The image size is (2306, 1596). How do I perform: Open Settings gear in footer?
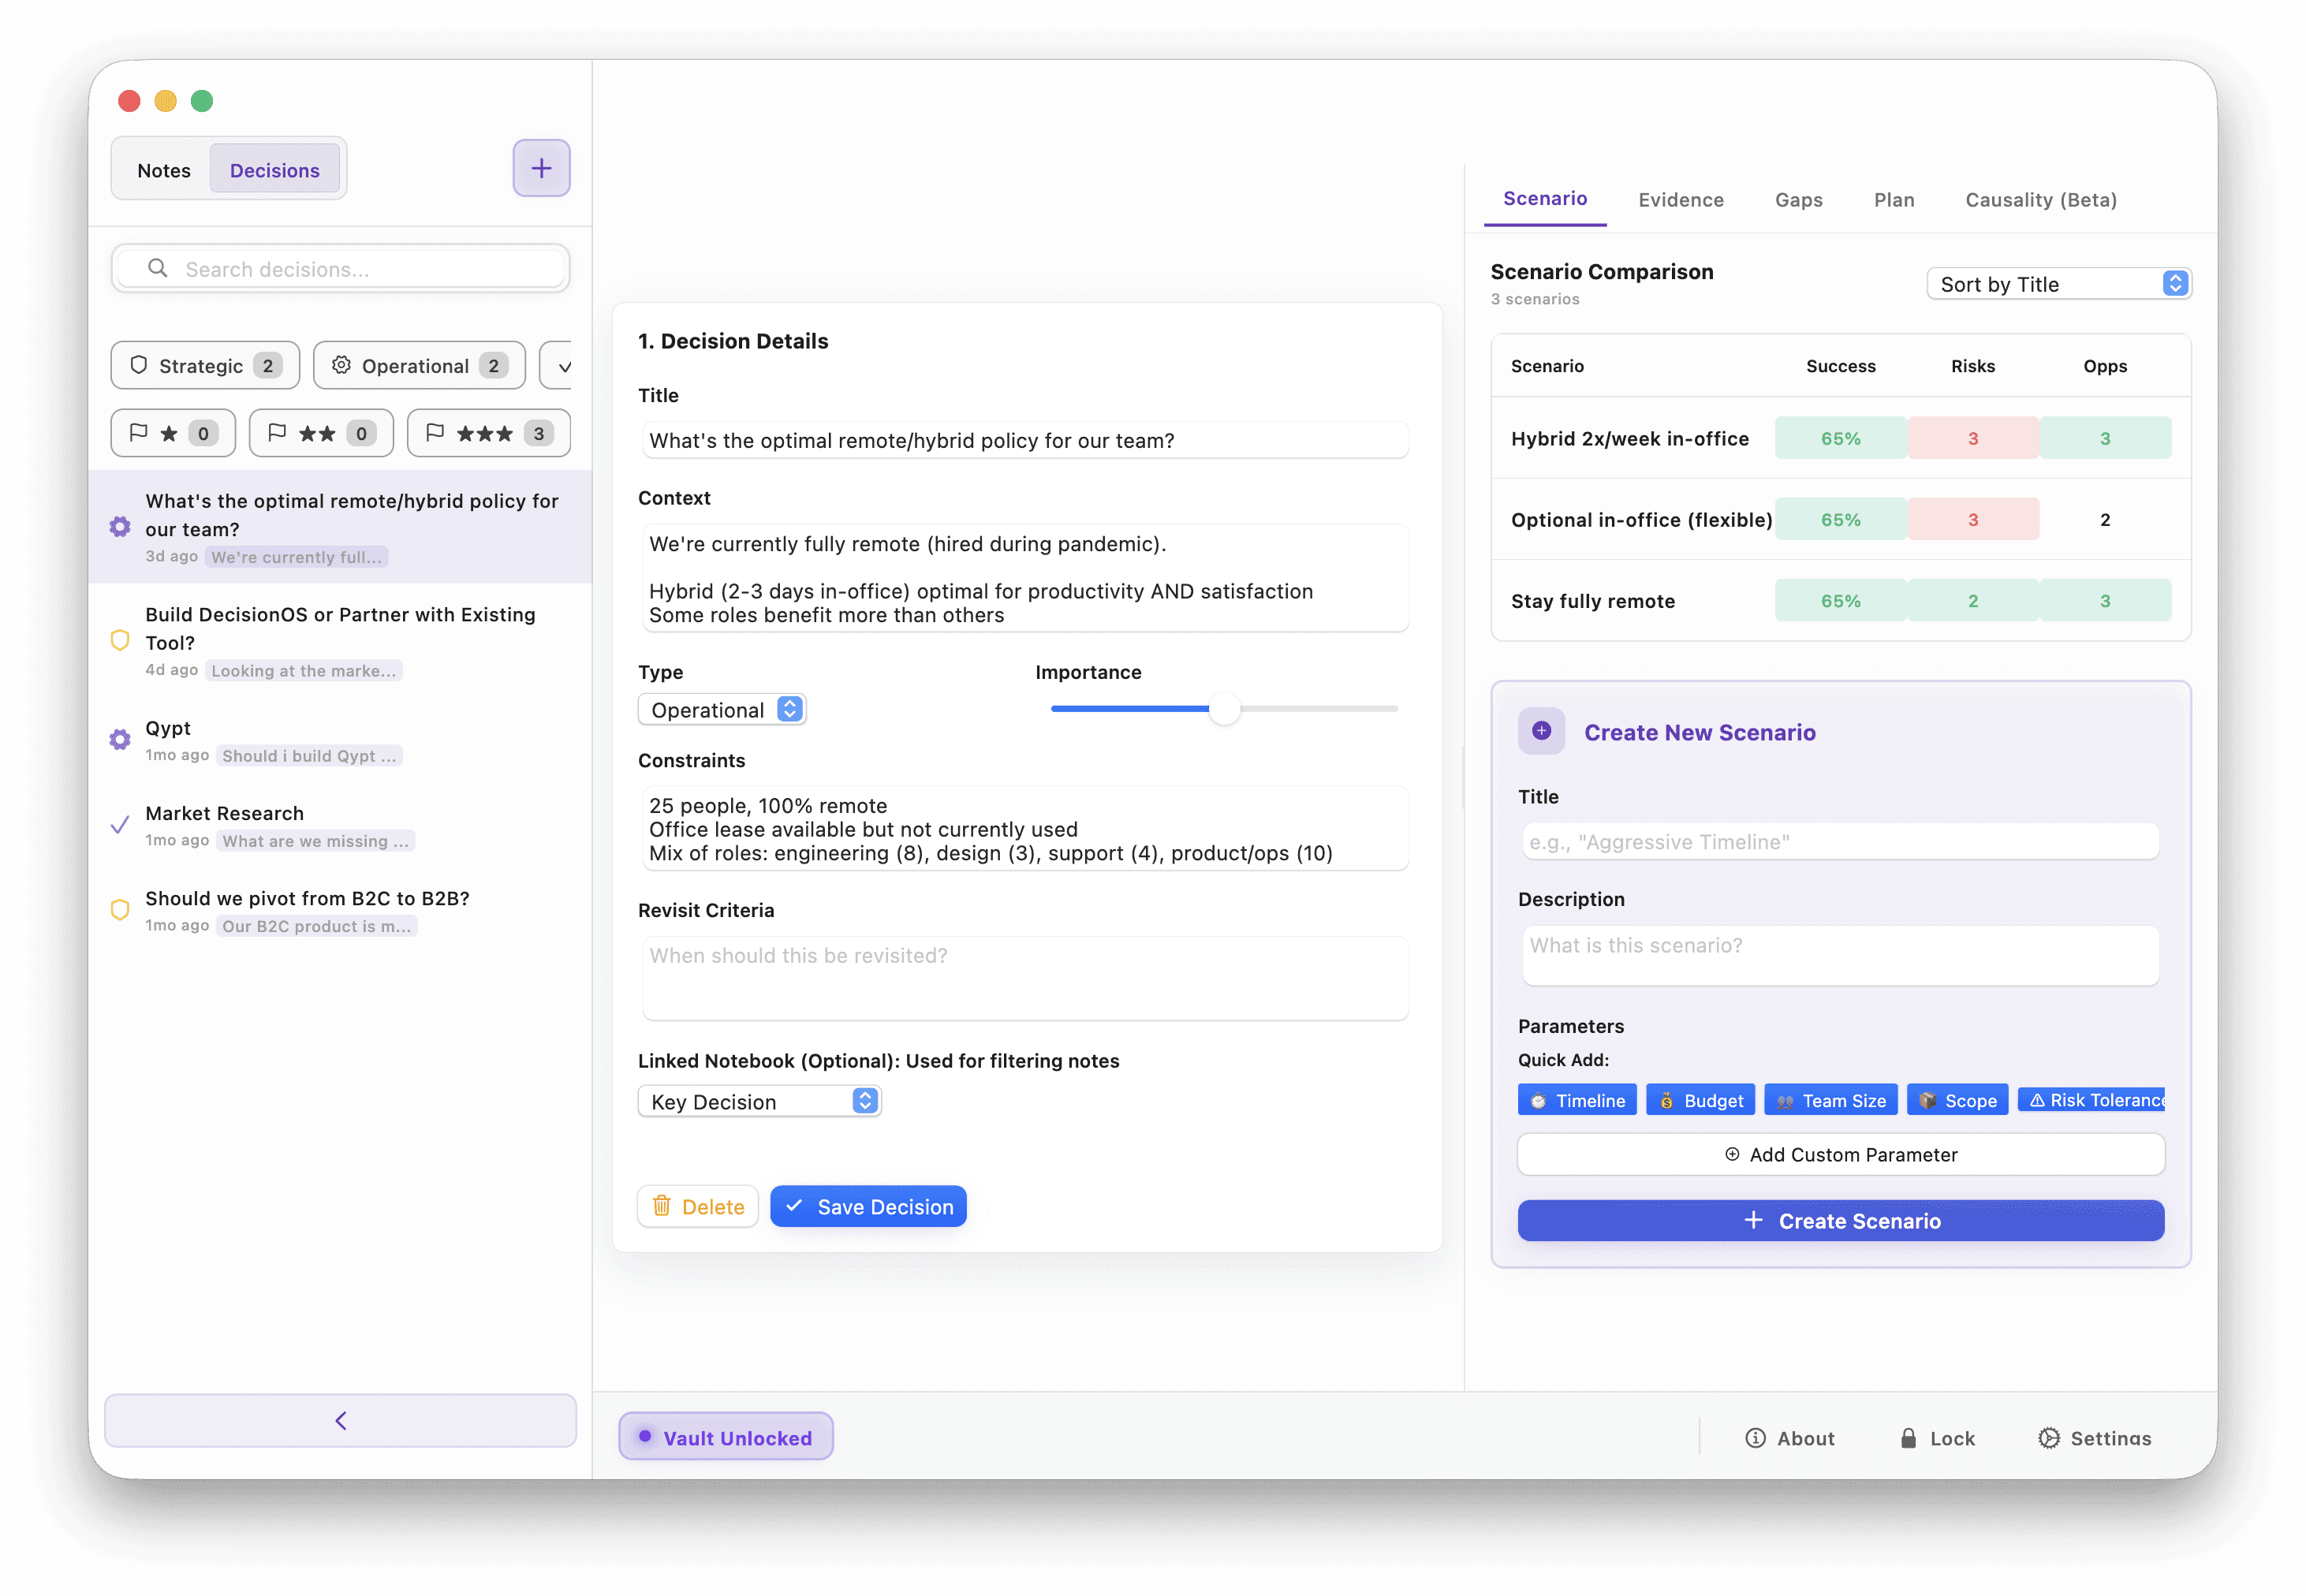point(2049,1438)
